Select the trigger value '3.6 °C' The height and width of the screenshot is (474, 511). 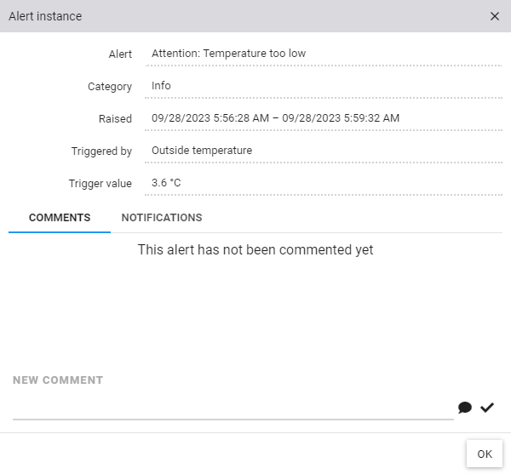tap(166, 183)
